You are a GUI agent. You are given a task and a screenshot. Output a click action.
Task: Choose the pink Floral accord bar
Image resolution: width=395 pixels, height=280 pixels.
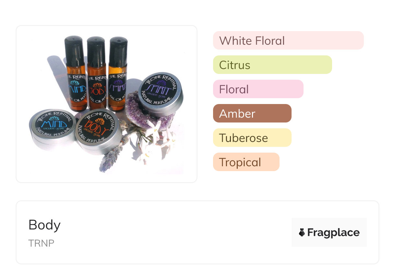(258, 89)
